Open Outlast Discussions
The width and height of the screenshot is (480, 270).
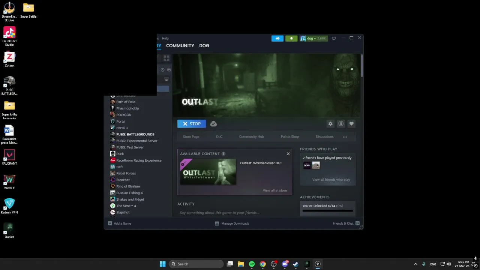click(324, 137)
